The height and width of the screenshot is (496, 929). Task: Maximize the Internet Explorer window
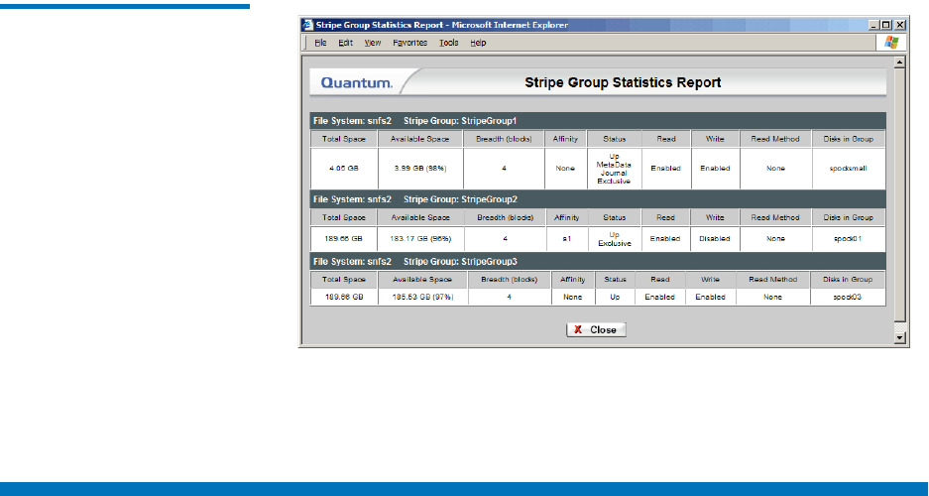coord(885,24)
